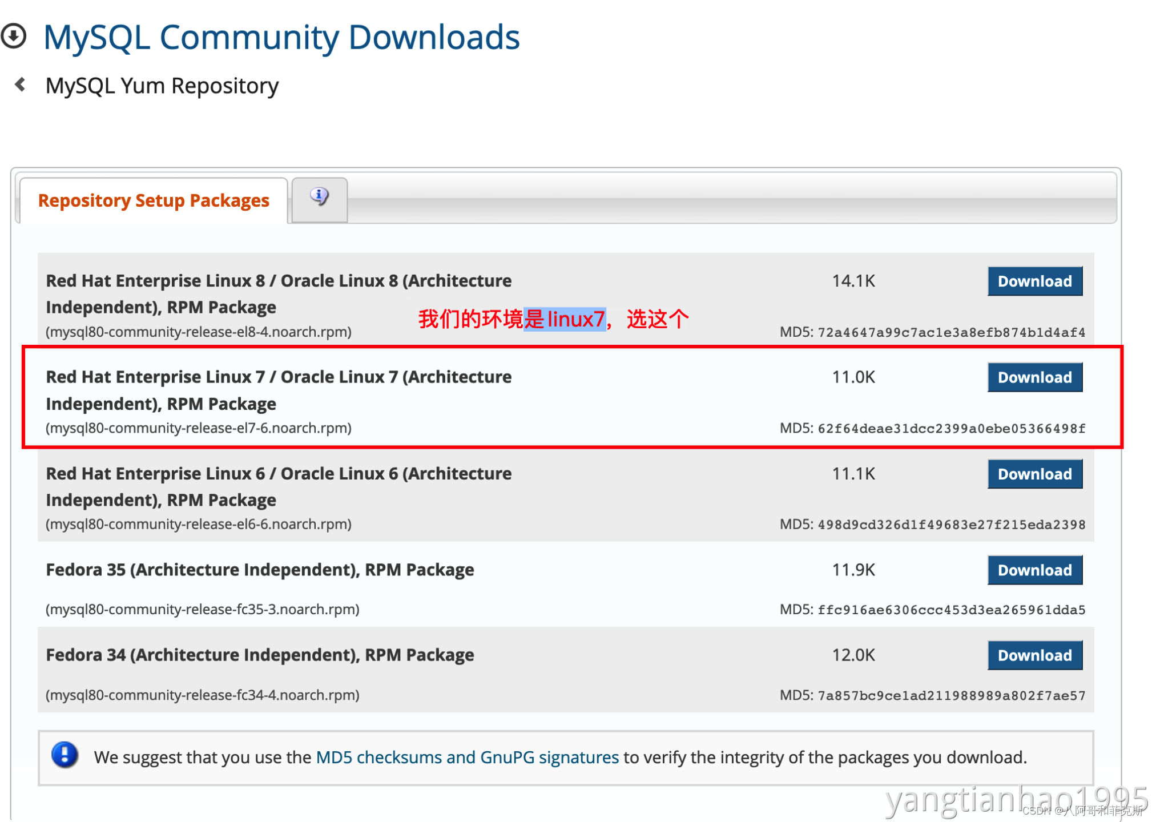1152x822 pixels.
Task: Download the Red Hat Enterprise Linux 6 package
Action: pos(1034,474)
